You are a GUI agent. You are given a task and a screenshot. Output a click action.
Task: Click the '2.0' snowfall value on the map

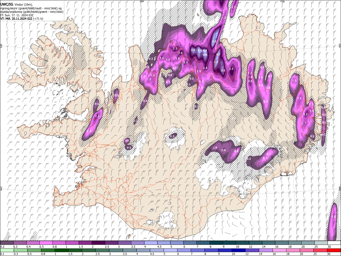click(x=250, y=81)
